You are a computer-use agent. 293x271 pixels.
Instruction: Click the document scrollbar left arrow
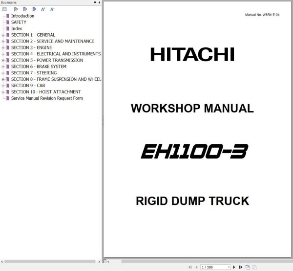pos(108,261)
